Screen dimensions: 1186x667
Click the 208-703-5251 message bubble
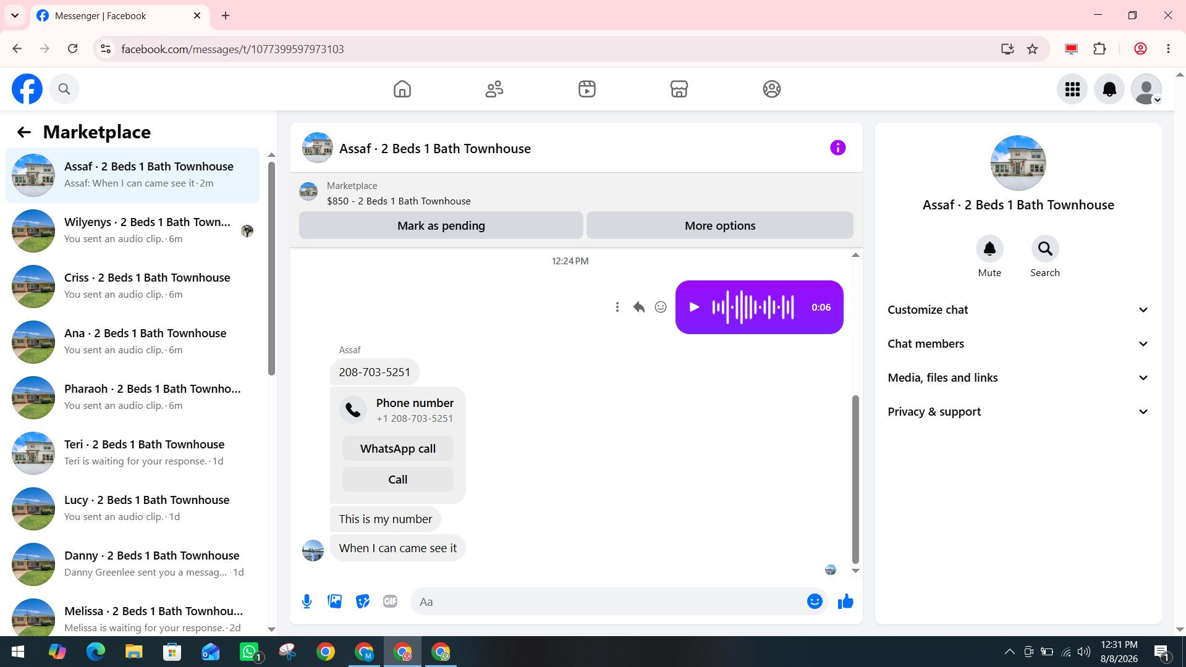(375, 372)
